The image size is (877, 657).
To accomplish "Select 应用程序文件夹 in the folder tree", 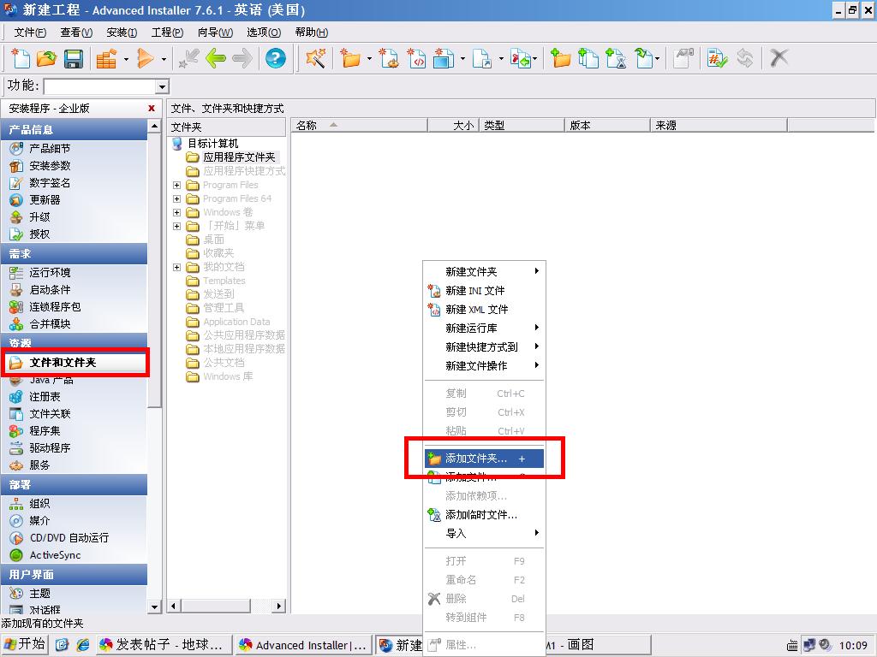I will pos(239,157).
